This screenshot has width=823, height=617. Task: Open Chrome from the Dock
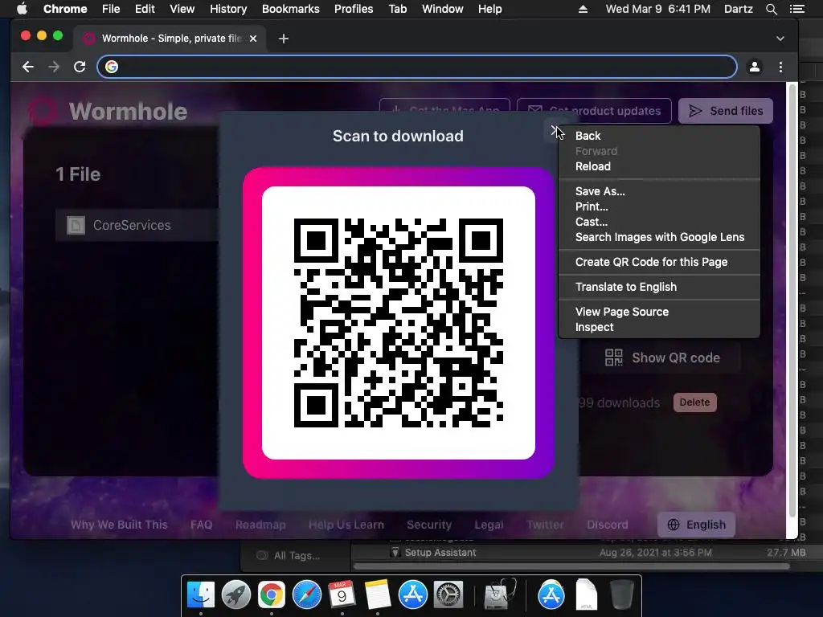[x=272, y=595]
